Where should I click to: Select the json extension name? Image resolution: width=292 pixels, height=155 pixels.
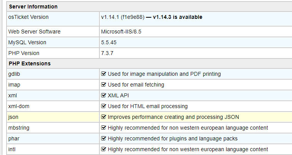click(x=13, y=117)
